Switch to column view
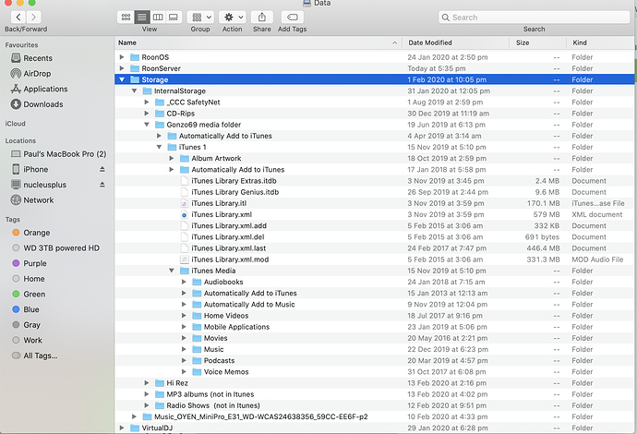 pyautogui.click(x=158, y=17)
